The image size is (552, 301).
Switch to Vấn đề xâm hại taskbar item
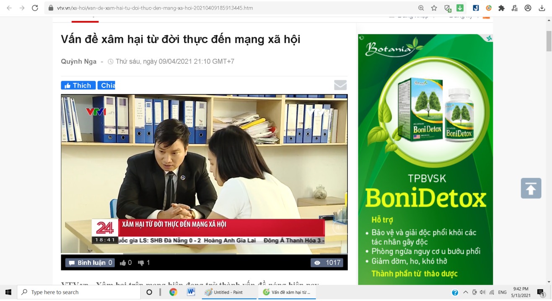(x=287, y=292)
